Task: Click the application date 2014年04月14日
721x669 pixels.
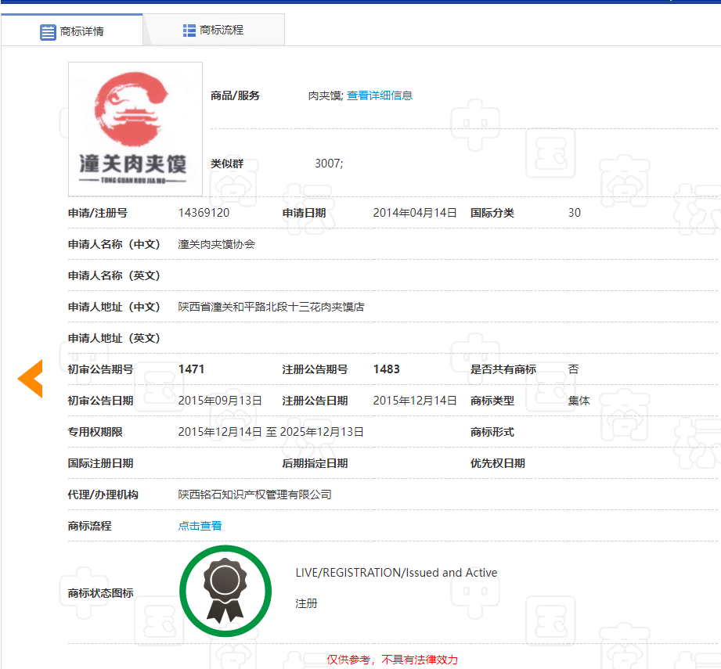Action: (x=414, y=213)
